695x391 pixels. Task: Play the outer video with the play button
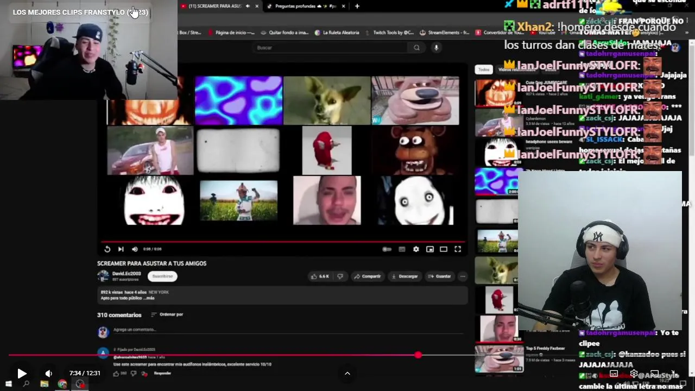[22, 373]
